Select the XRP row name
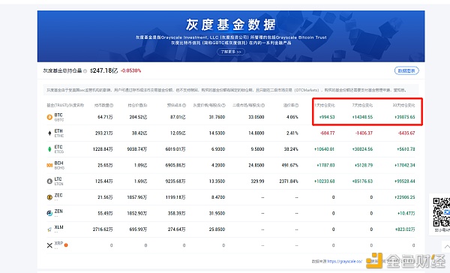 (58, 244)
